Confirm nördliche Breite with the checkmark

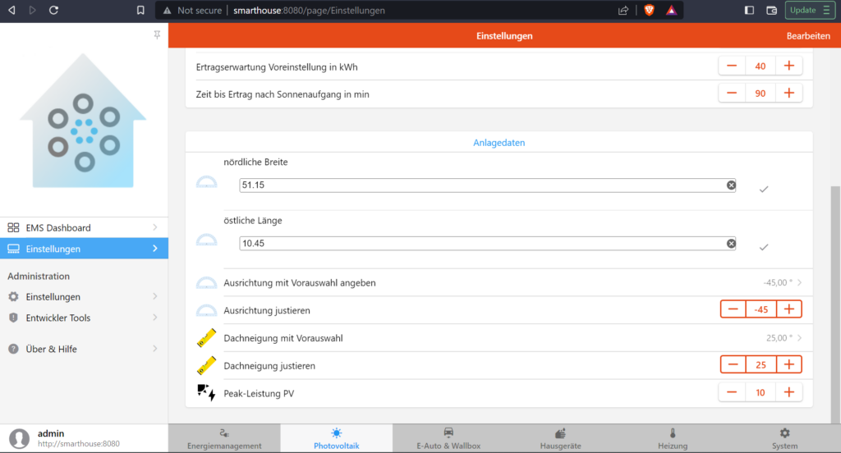(764, 189)
